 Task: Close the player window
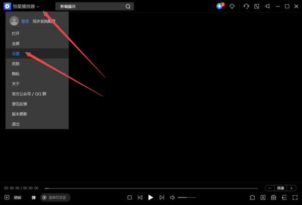coord(296,7)
